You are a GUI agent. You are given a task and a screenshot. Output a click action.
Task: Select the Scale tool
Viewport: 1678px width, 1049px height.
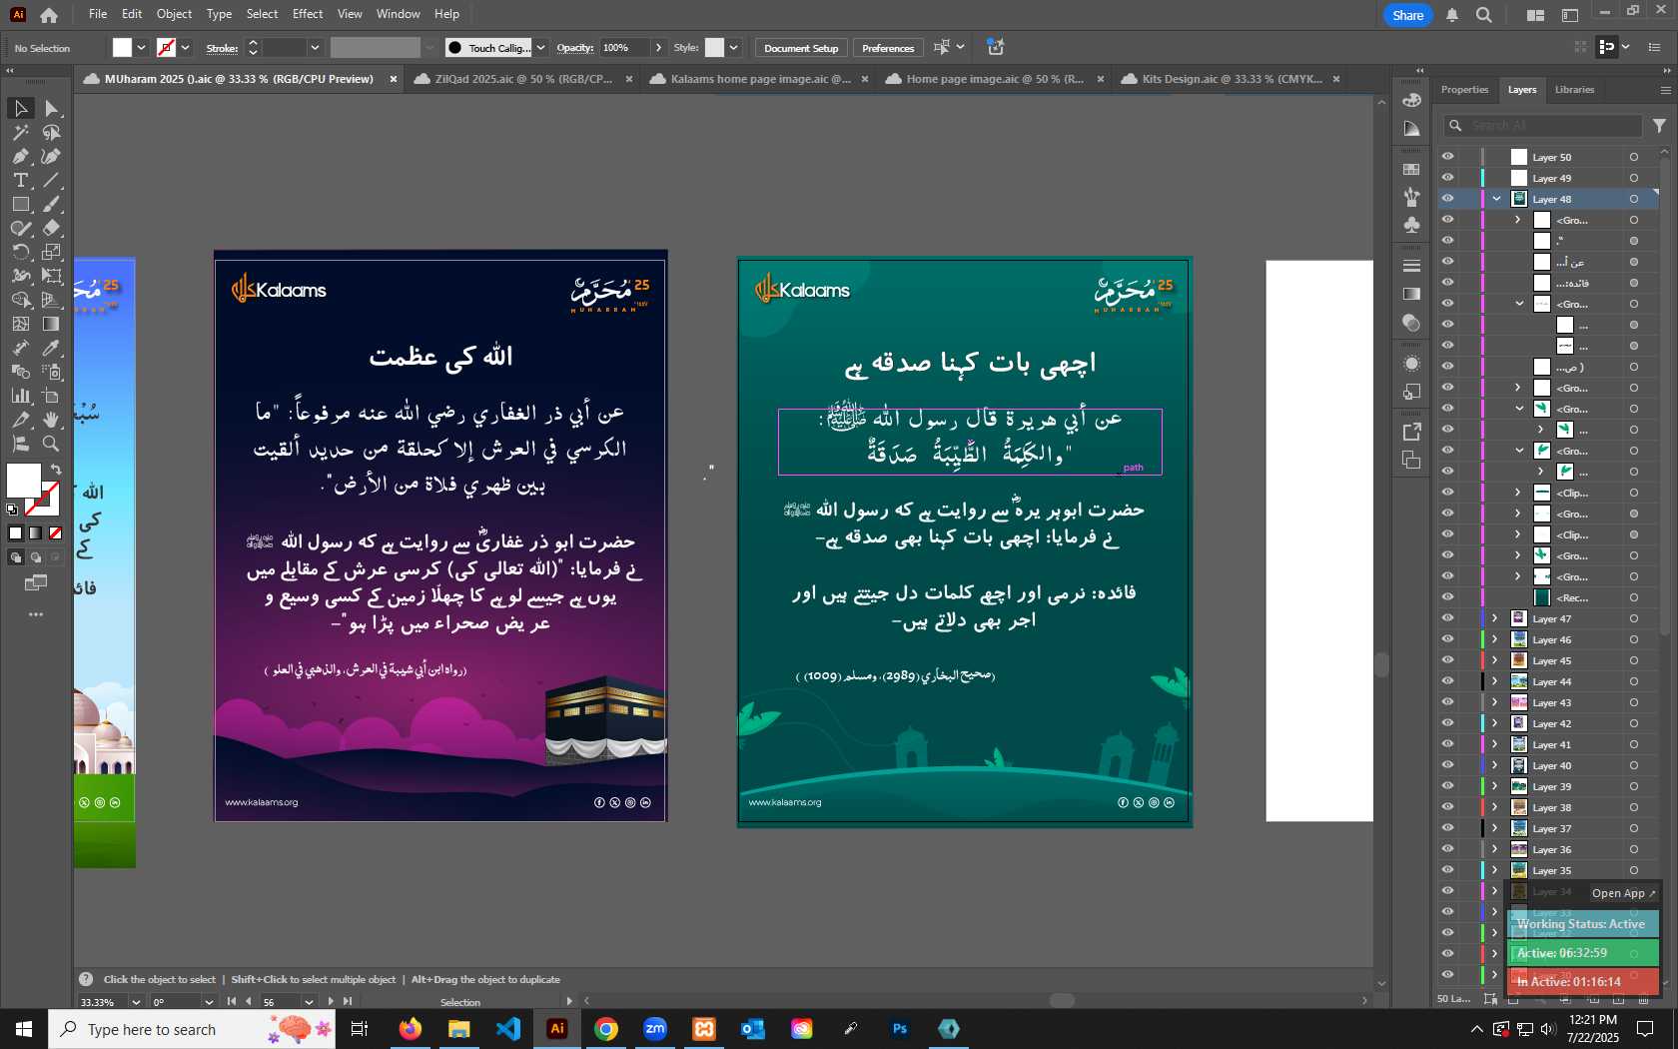(x=52, y=252)
